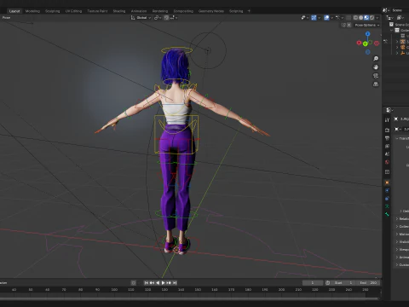Screen dimensions: 409x307
Task: Toggle viewport gizmos visibility
Action: pos(314,18)
